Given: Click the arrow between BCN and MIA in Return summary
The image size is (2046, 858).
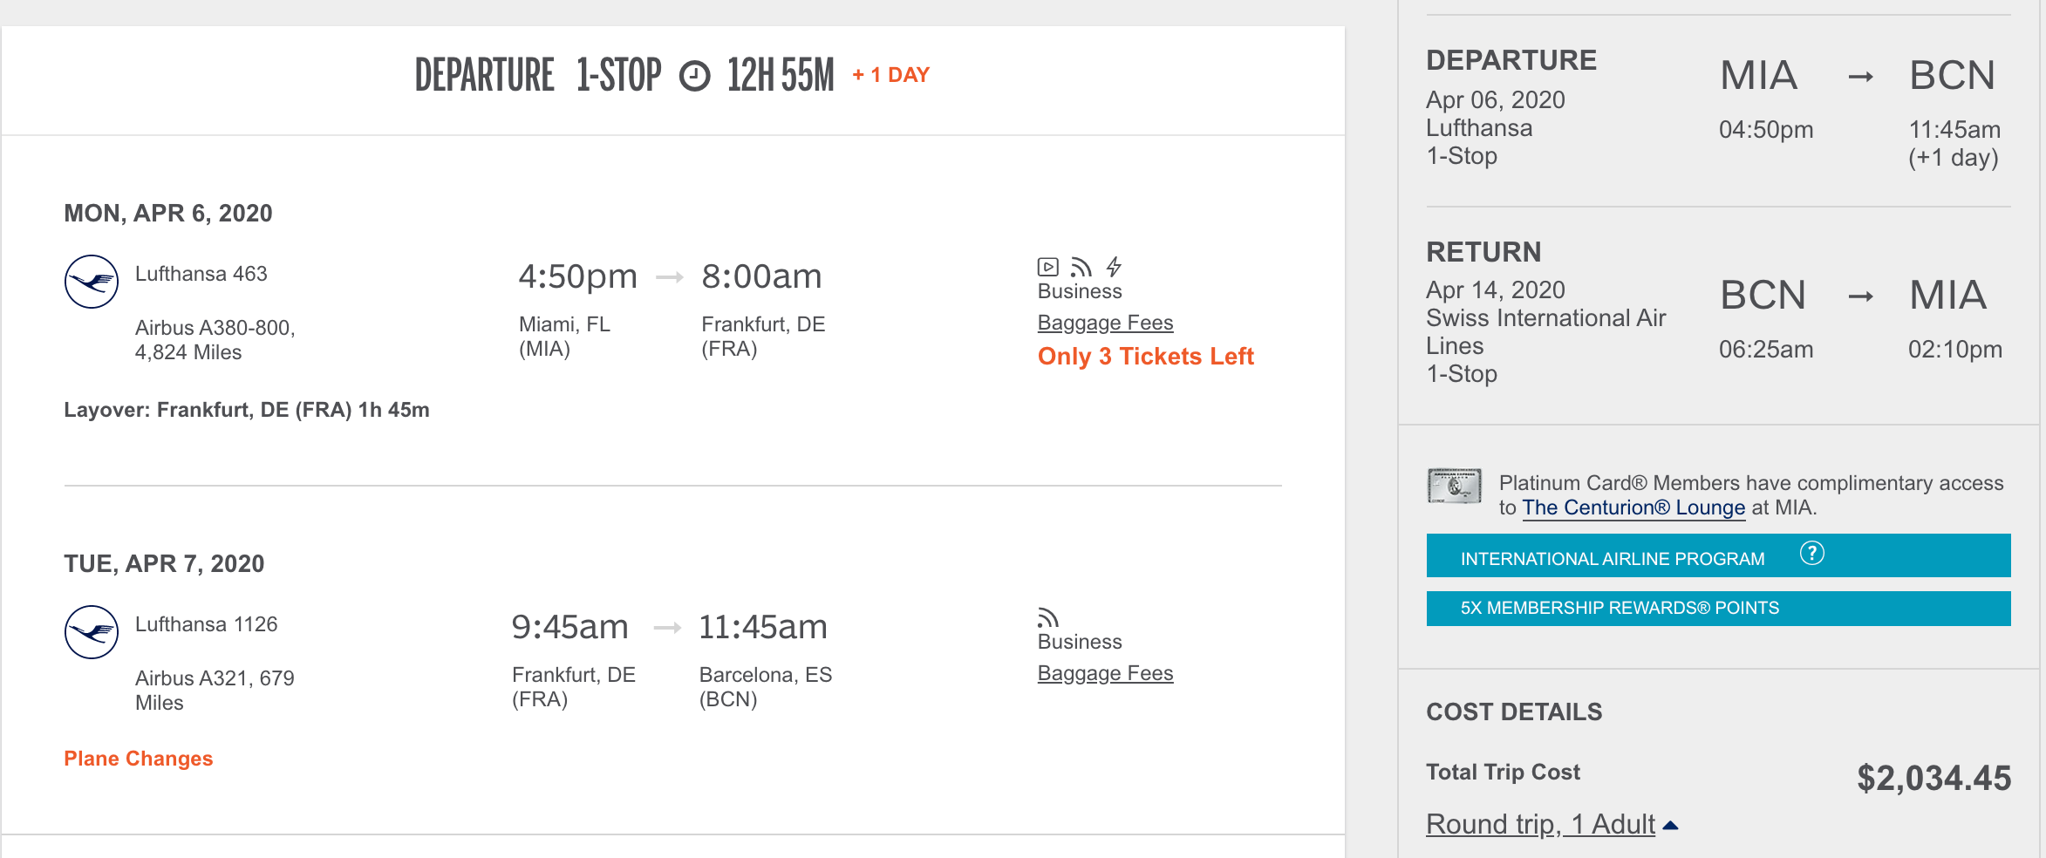Looking at the screenshot, I should pyautogui.click(x=1860, y=297).
